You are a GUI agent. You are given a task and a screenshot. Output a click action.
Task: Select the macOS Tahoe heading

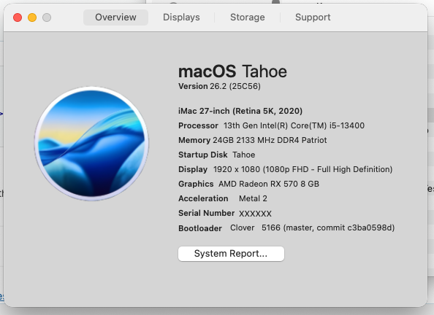pyautogui.click(x=232, y=71)
